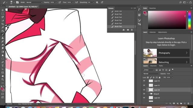Expand the Group 6 layer group
This screenshot has width=193, height=108.
click(x=149, y=94)
